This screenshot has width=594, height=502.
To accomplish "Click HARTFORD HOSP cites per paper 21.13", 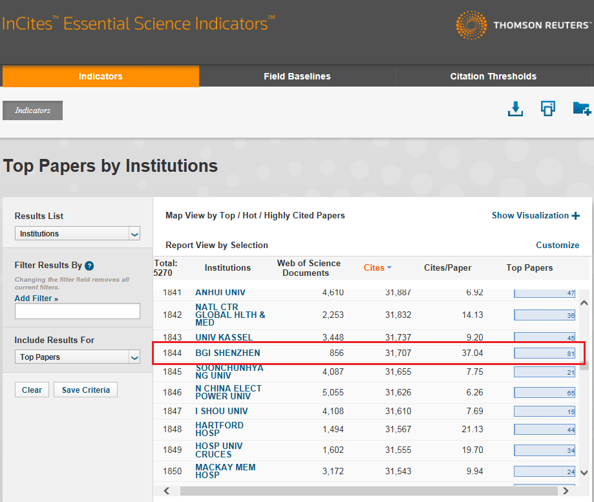I will click(472, 429).
